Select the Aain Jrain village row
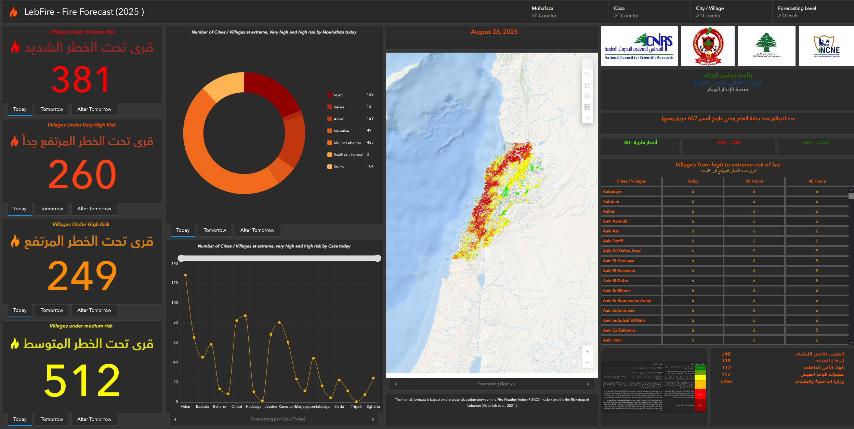 tap(725, 340)
